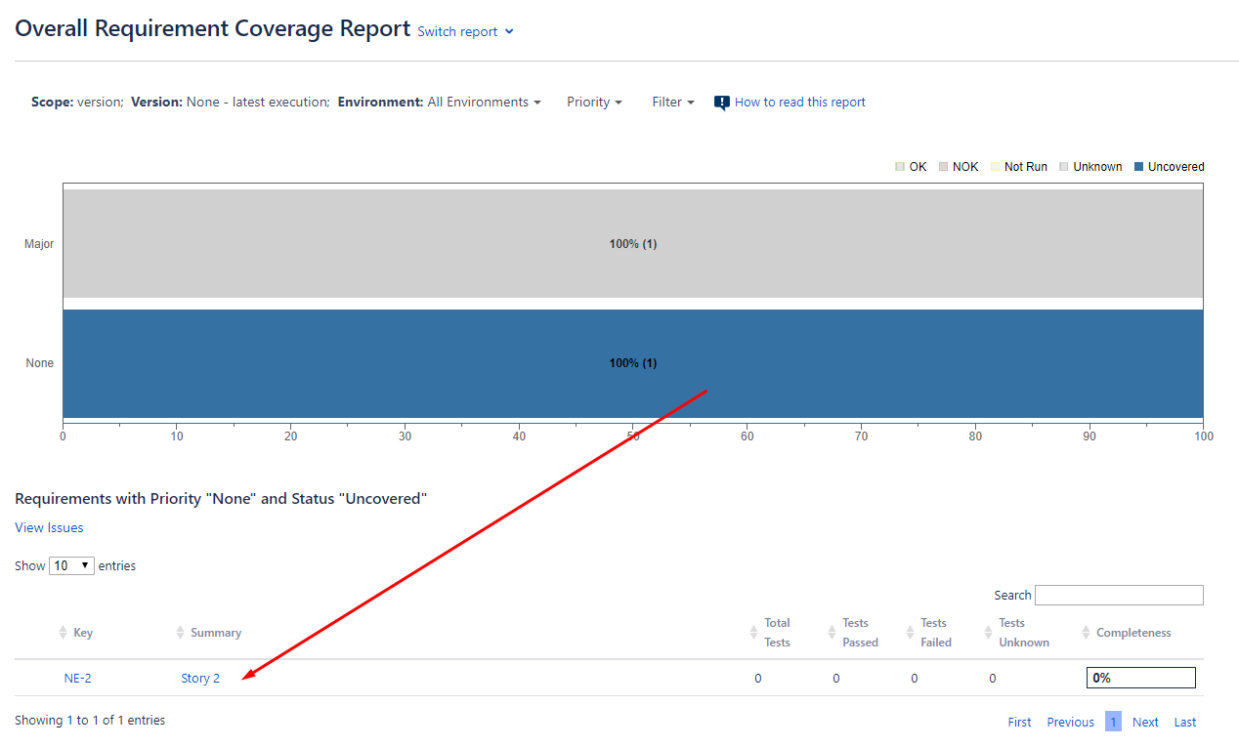Click inside the Search input field
The width and height of the screenshot is (1239, 747).
[x=1119, y=595]
